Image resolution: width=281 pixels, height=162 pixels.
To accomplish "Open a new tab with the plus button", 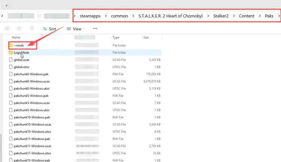I will 6,5.
